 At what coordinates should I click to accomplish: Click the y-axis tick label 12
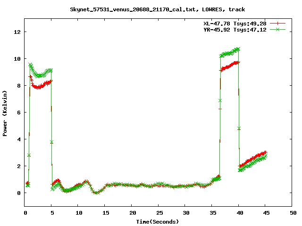(x=17, y=32)
